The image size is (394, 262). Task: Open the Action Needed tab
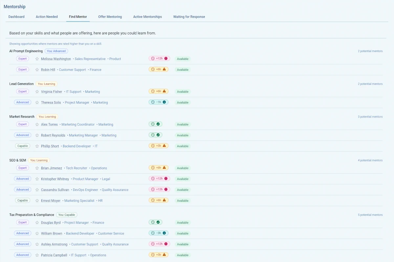point(47,17)
